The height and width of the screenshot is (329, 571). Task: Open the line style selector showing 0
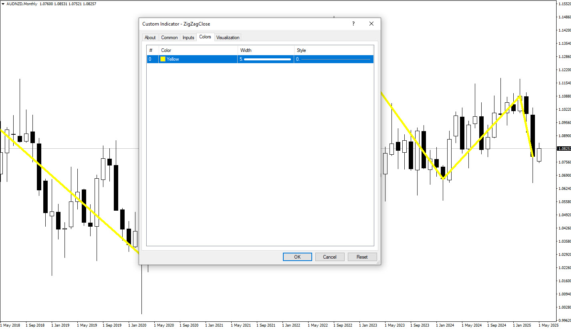pos(334,59)
